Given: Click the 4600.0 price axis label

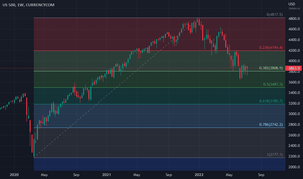Looking at the screenshot, I should click(x=294, y=29).
